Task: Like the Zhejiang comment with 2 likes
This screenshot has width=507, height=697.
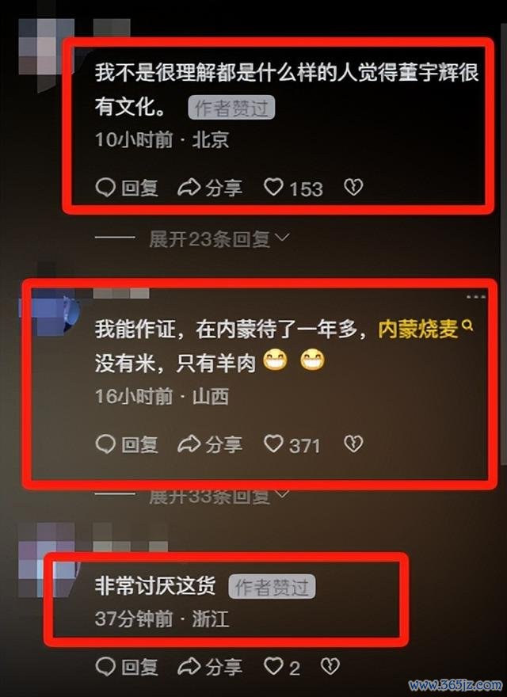Action: (x=282, y=667)
